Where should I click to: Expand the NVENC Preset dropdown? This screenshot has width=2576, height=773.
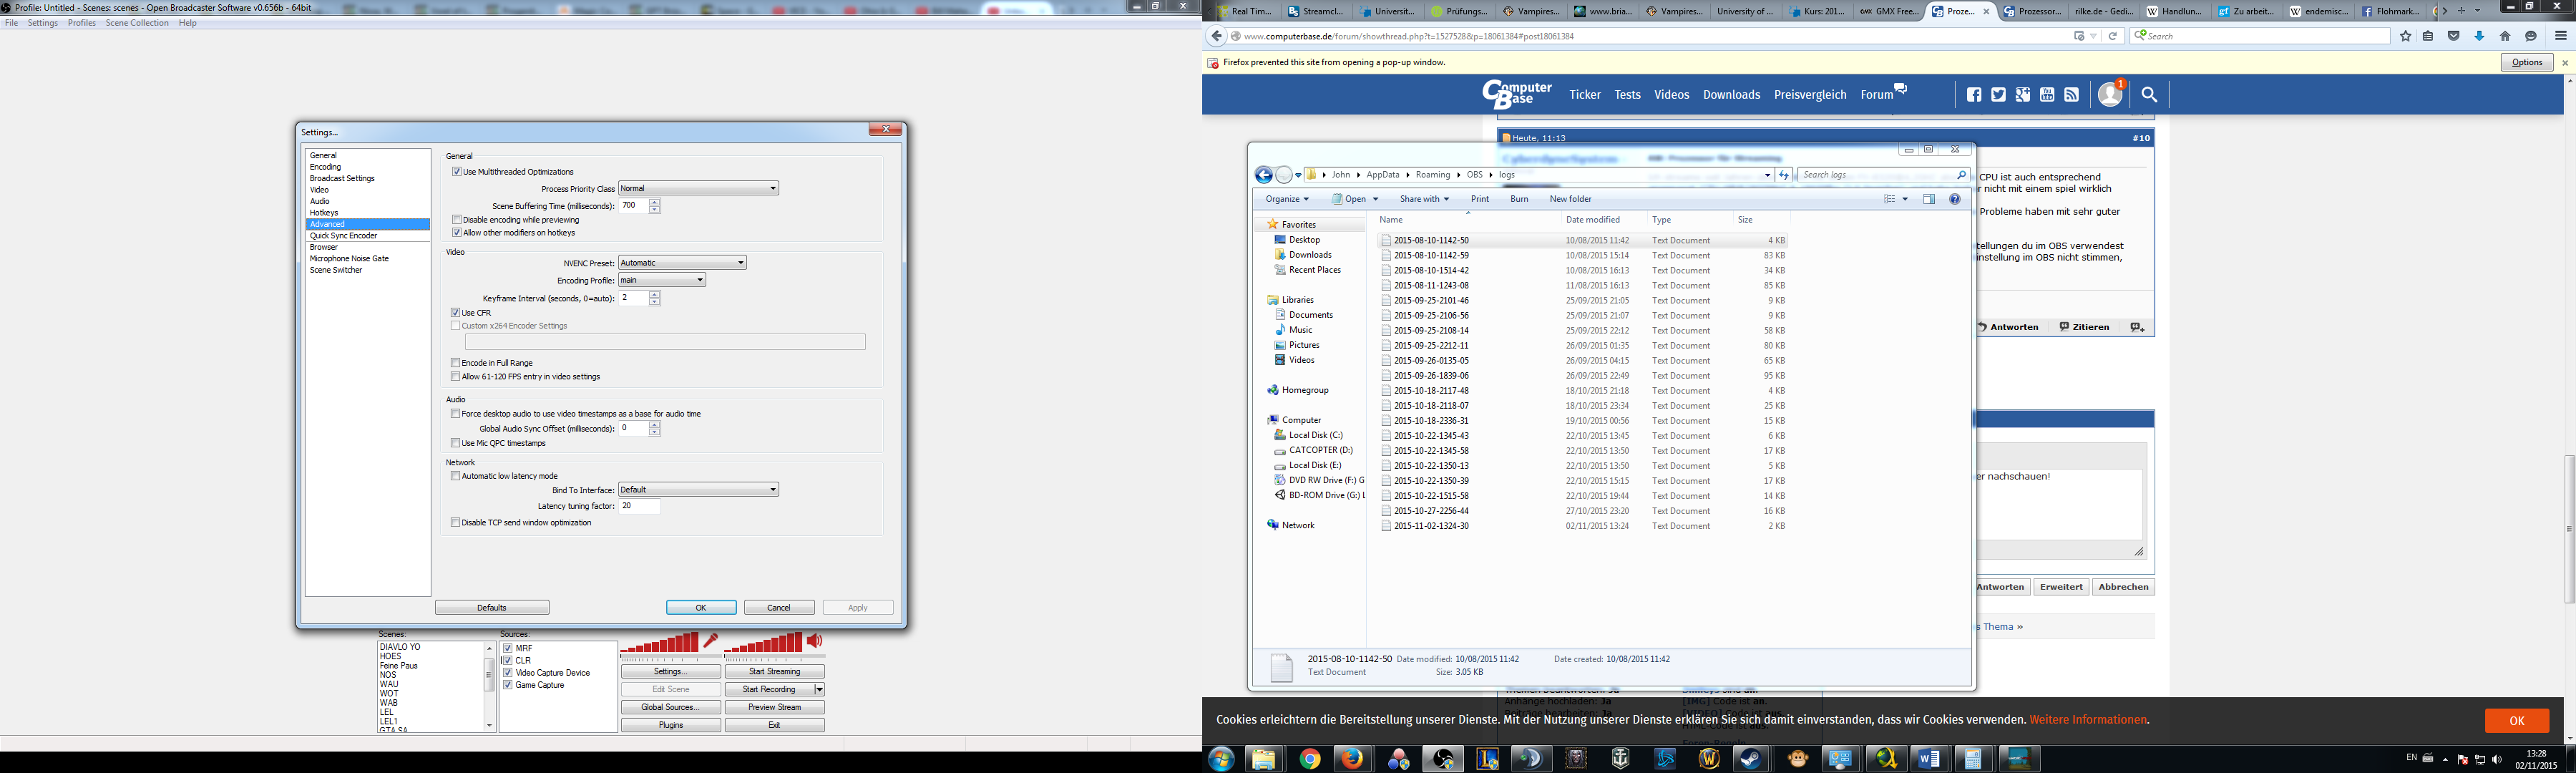click(682, 263)
